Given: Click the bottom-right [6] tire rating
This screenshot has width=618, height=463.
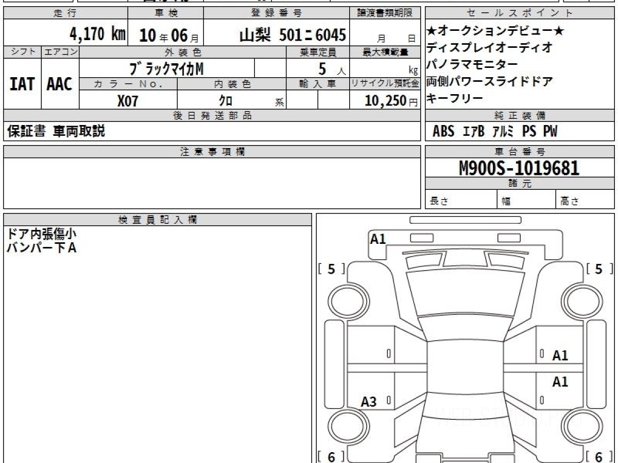Looking at the screenshot, I should [598, 457].
